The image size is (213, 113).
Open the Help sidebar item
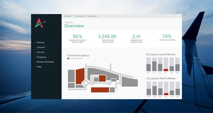click(39, 67)
